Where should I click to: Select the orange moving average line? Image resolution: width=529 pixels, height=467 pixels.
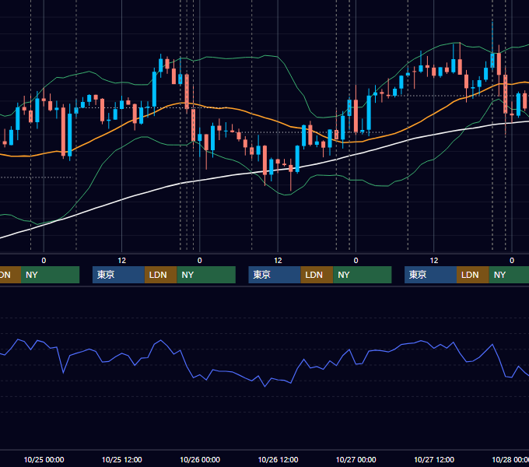click(263, 117)
